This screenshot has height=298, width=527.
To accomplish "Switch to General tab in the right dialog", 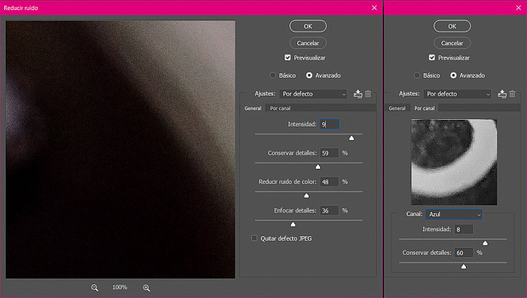I will coord(397,108).
